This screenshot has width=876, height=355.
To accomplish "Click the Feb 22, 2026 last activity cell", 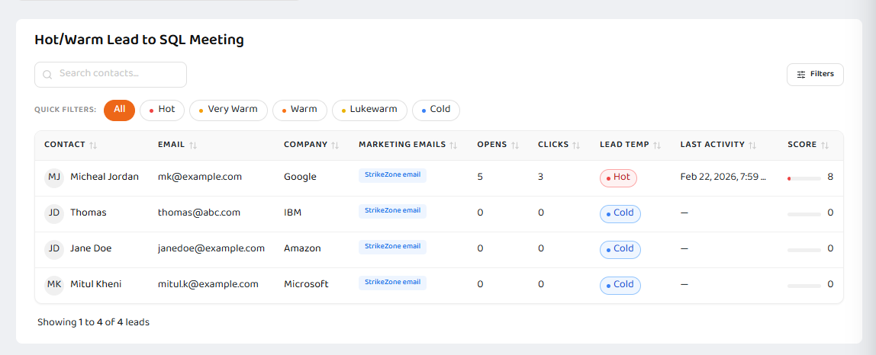I will (723, 177).
